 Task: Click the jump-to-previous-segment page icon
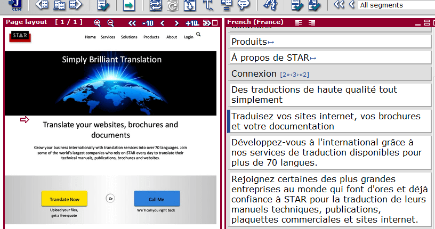point(42,5)
